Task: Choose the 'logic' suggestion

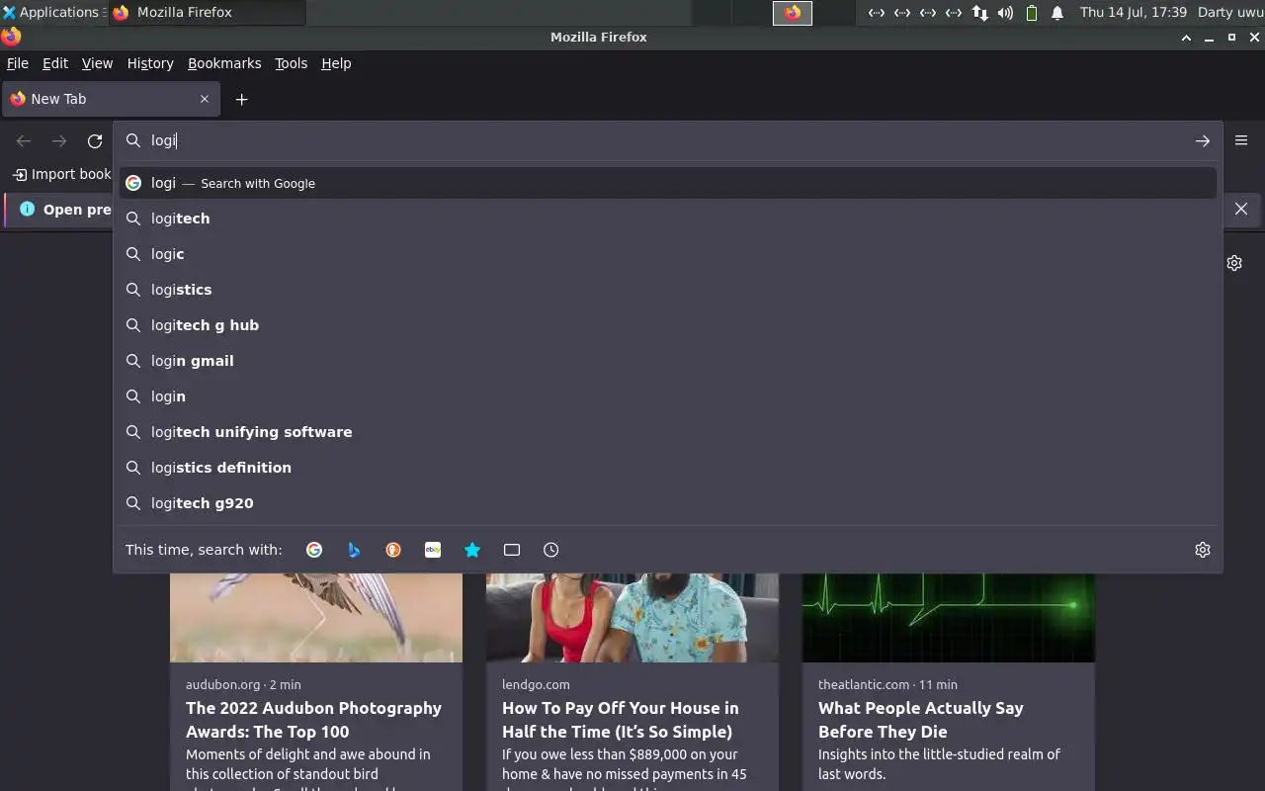Action: click(x=668, y=254)
